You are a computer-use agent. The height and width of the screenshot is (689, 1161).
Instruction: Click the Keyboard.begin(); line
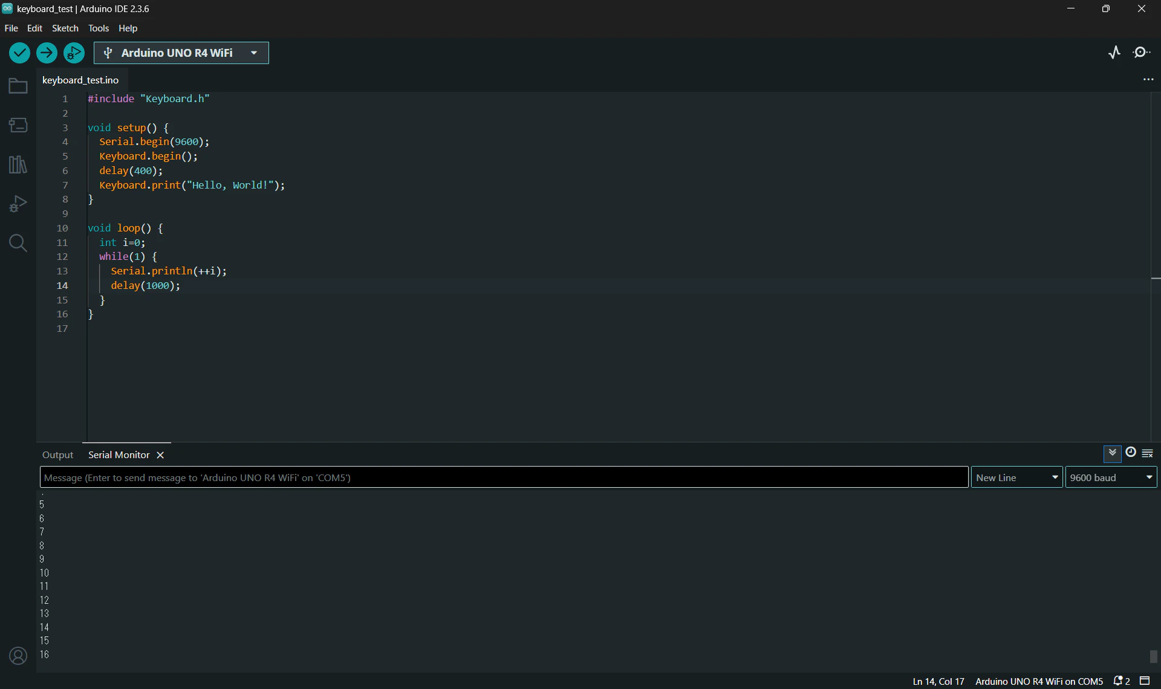(149, 157)
